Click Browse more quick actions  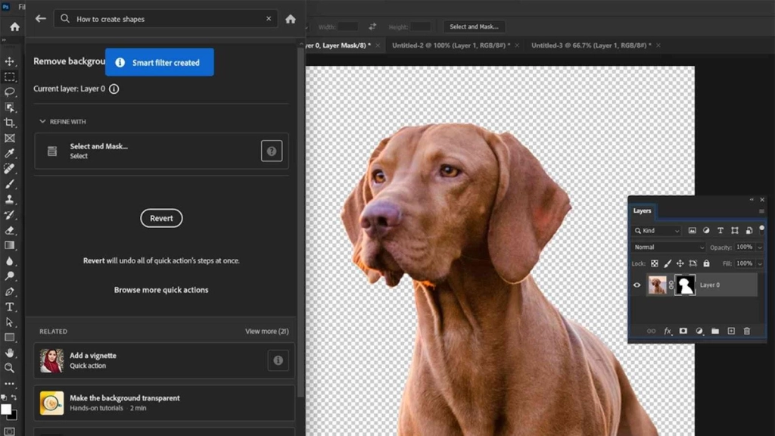coord(161,289)
